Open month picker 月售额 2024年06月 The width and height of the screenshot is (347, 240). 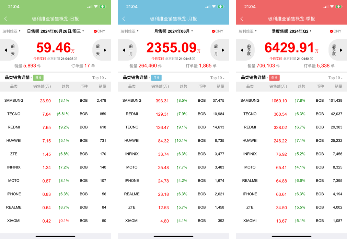(174, 31)
